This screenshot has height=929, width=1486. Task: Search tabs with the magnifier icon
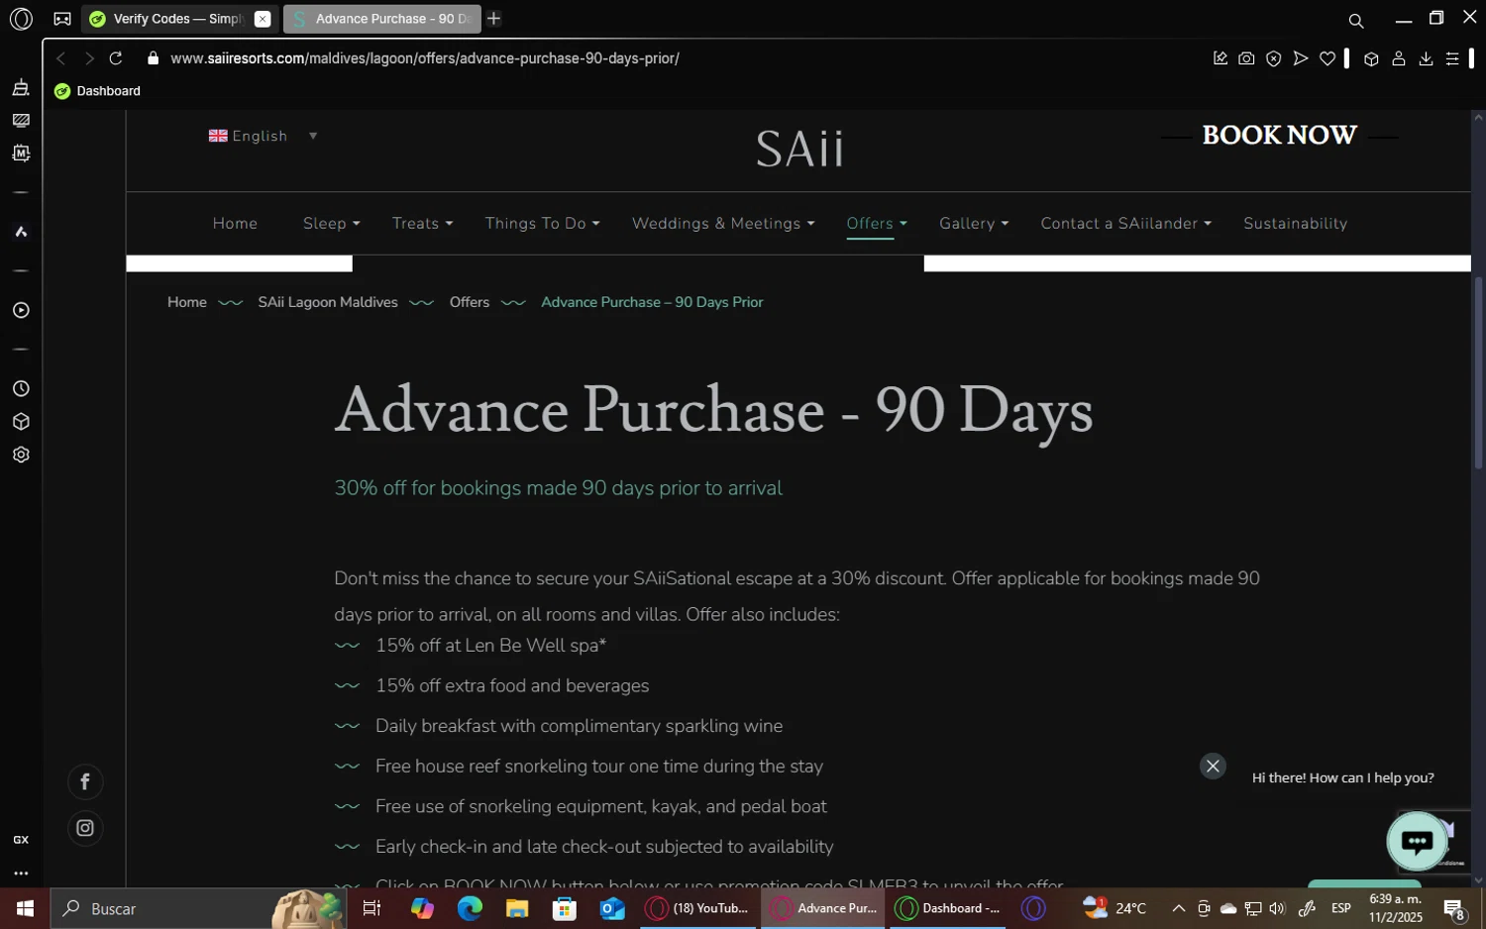point(1356,20)
